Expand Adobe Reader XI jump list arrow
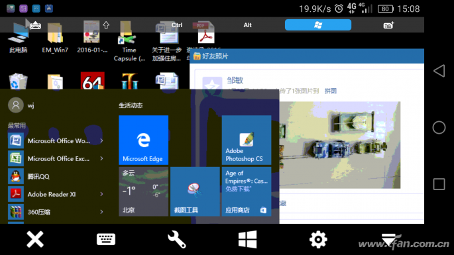This screenshot has width=454, height=255. coord(101,194)
